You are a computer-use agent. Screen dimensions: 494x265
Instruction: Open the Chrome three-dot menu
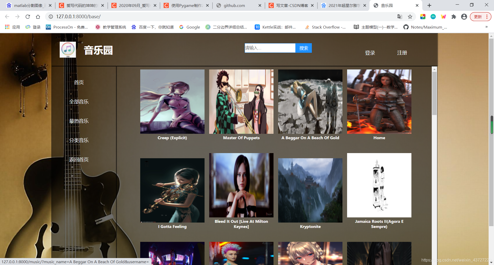487,17
